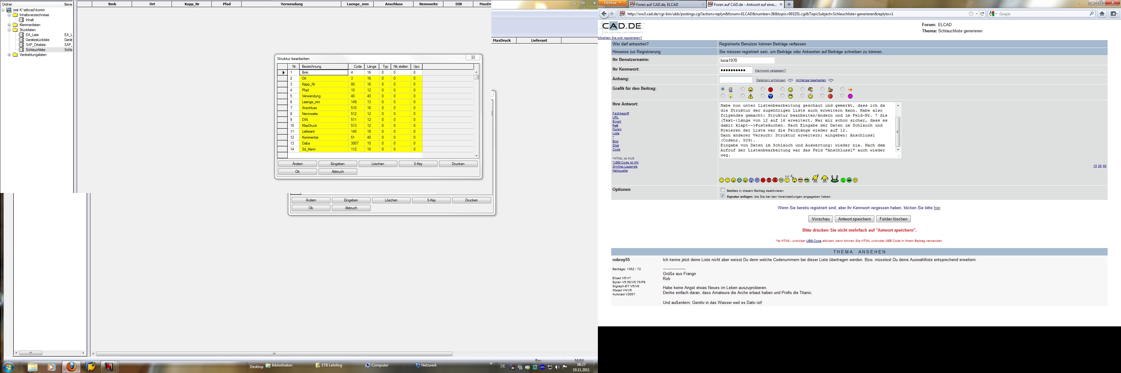The height and width of the screenshot is (373, 1121).
Task: Launch Windows Media Player from taskbar
Action: (51, 367)
